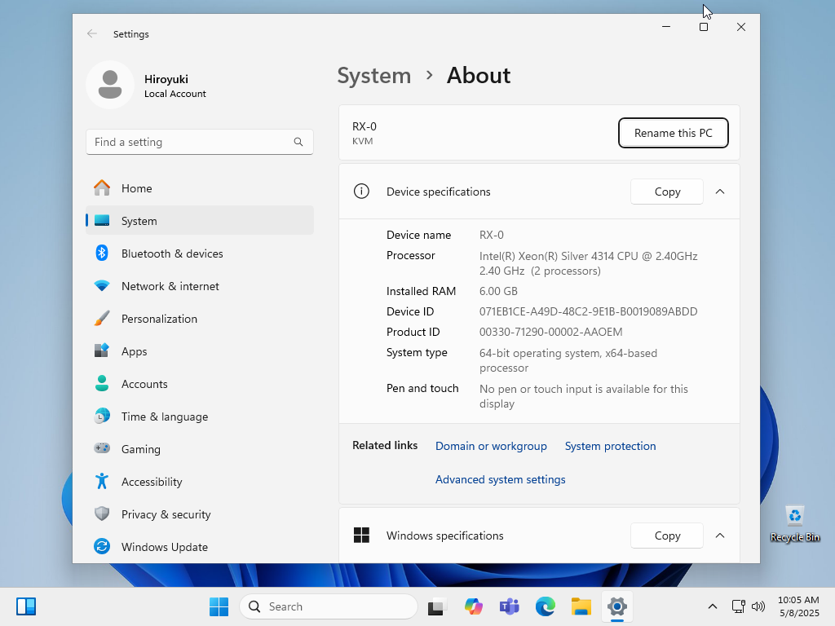The image size is (835, 626).
Task: Click the Accessibility figure icon
Action: (x=102, y=481)
